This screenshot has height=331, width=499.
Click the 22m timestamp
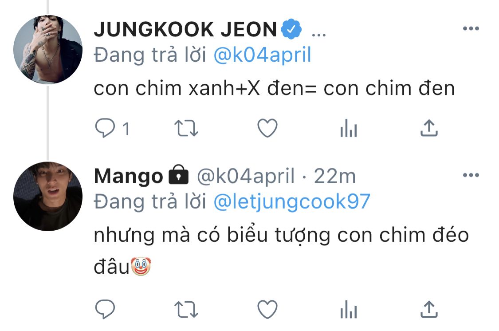point(335,176)
